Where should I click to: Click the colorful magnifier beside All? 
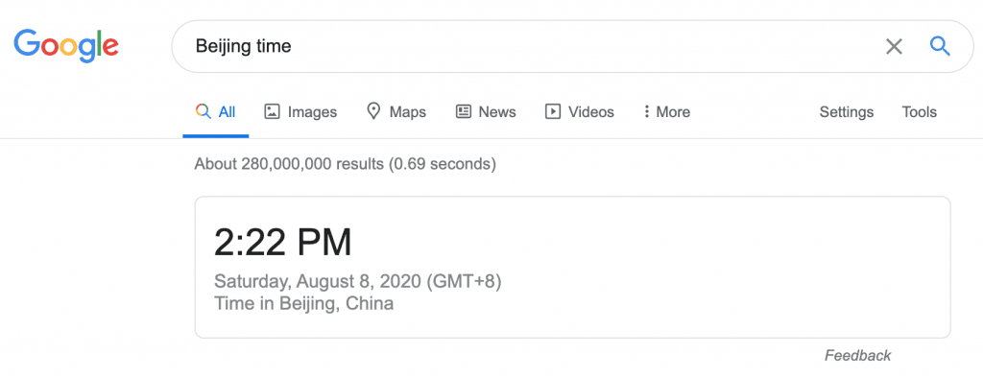coord(203,111)
